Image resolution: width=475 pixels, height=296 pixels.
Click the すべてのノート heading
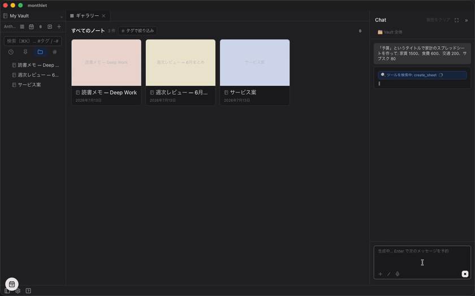[88, 31]
